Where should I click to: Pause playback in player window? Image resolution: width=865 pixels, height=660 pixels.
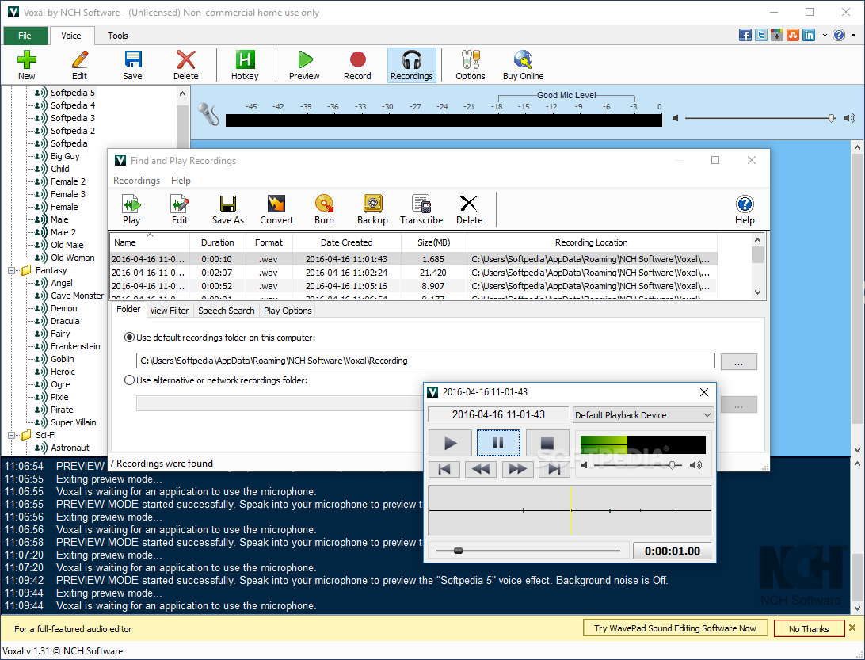coord(498,443)
